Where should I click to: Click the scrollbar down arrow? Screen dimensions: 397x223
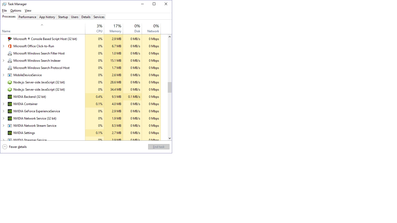click(x=170, y=138)
